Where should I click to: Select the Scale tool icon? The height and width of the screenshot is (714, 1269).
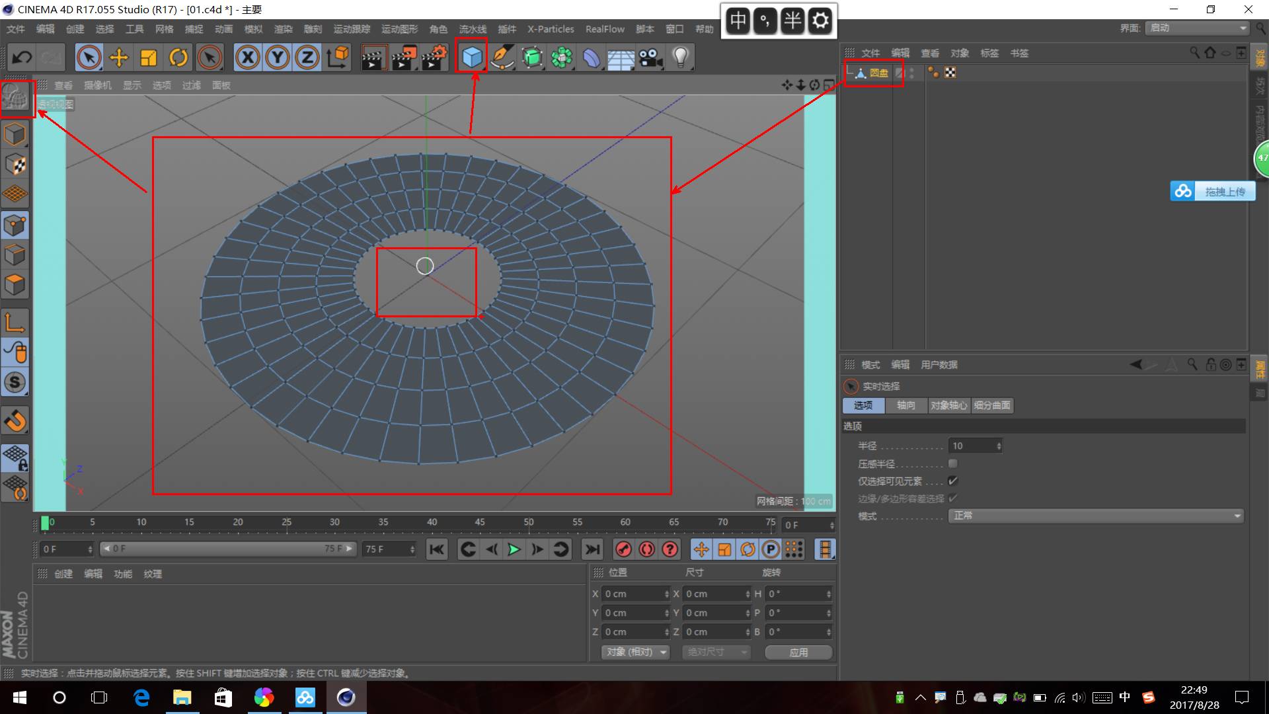(149, 58)
